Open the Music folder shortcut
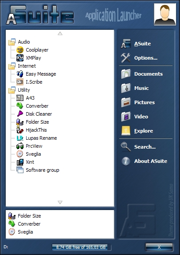 [141, 88]
